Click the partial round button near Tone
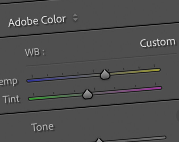This screenshot has width=179, height=142. point(178,116)
